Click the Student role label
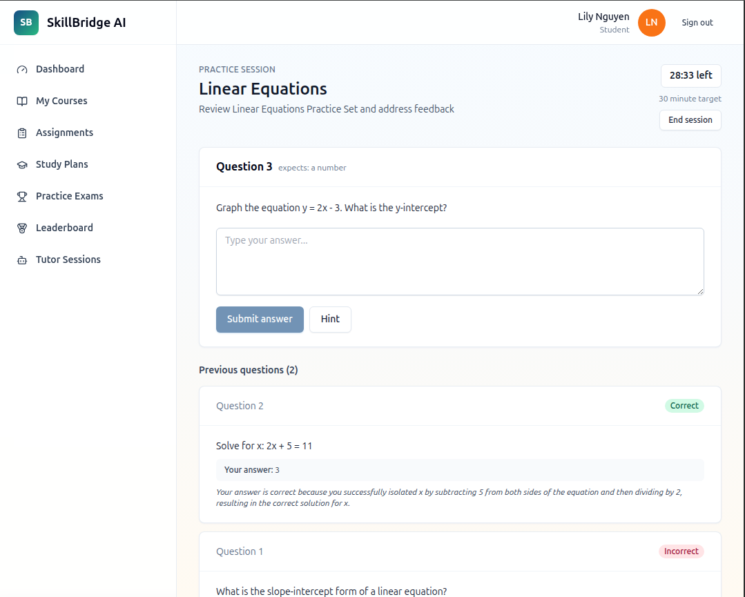The width and height of the screenshot is (745, 597). click(614, 30)
